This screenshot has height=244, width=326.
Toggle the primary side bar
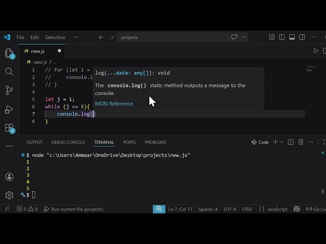point(282,37)
